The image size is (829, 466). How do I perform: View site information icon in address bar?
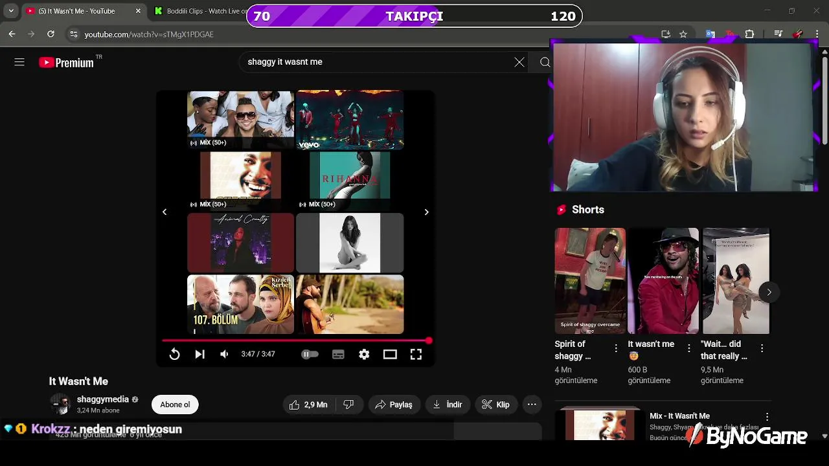tap(73, 34)
